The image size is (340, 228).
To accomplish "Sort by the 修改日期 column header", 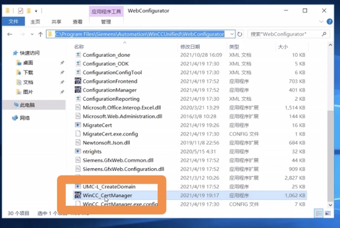I will tap(190, 47).
